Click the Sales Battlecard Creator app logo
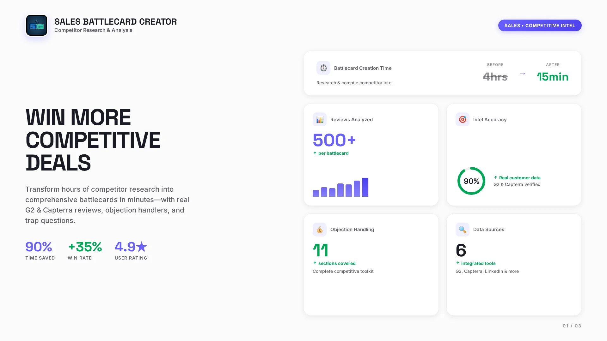The height and width of the screenshot is (341, 607). click(x=36, y=25)
